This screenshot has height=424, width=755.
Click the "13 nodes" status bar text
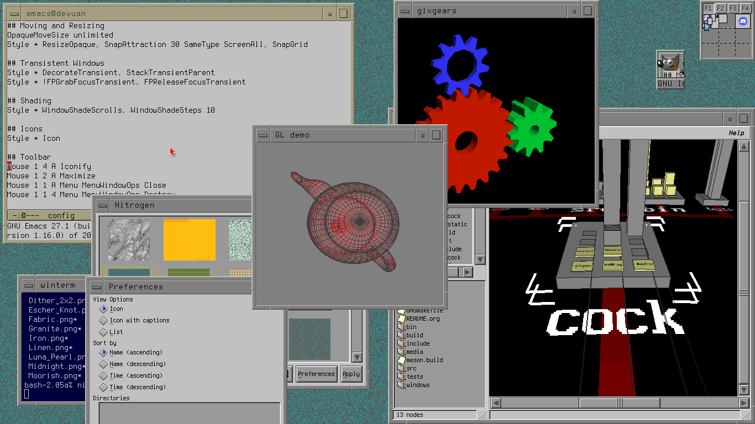410,415
